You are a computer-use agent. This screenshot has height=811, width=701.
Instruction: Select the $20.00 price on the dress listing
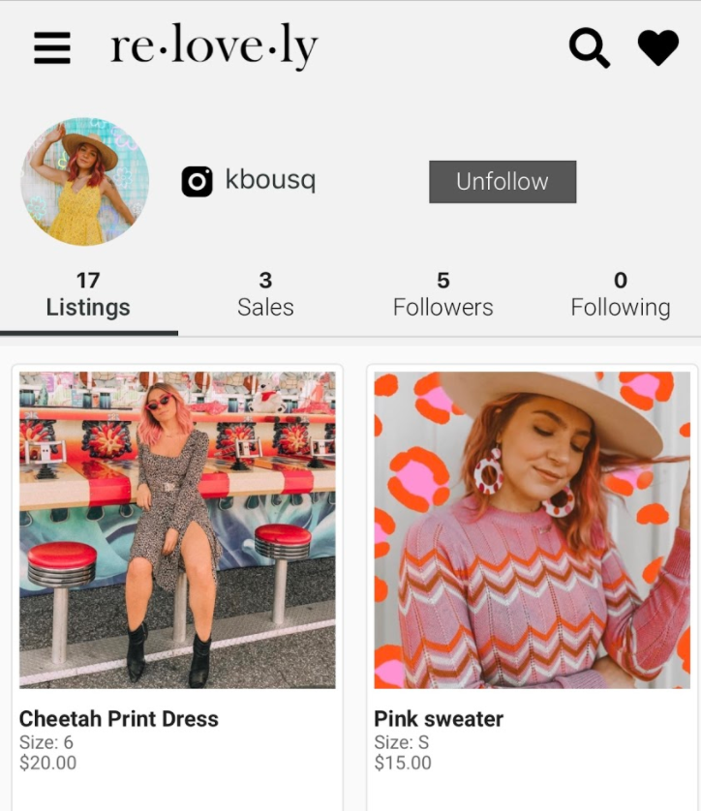[x=47, y=763]
